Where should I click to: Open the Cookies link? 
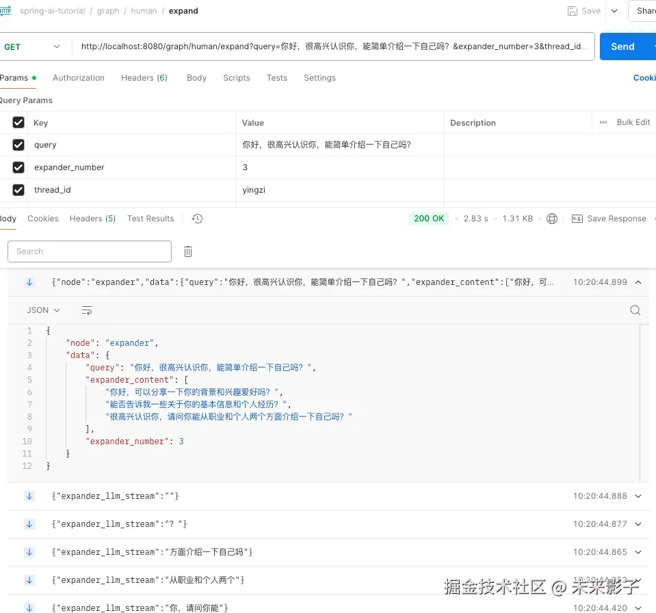click(x=644, y=78)
